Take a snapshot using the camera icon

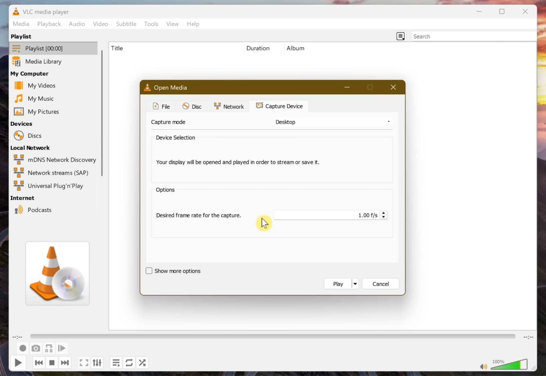[x=35, y=348]
